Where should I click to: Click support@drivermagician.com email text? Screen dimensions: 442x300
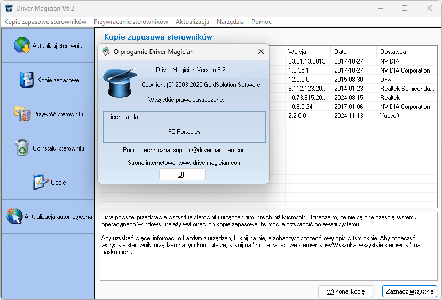pyautogui.click(x=210, y=150)
